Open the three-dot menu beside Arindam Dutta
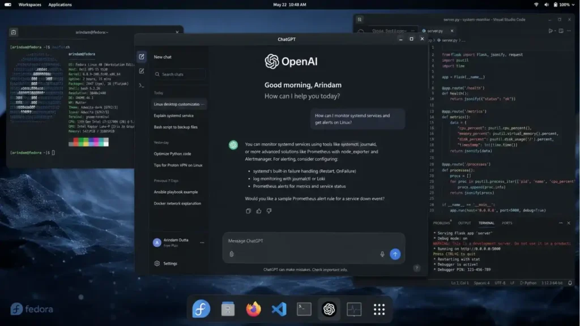Viewport: 580px width, 326px height. [x=202, y=242]
